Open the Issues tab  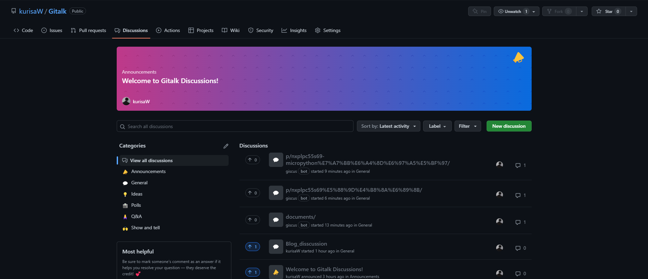(52, 30)
